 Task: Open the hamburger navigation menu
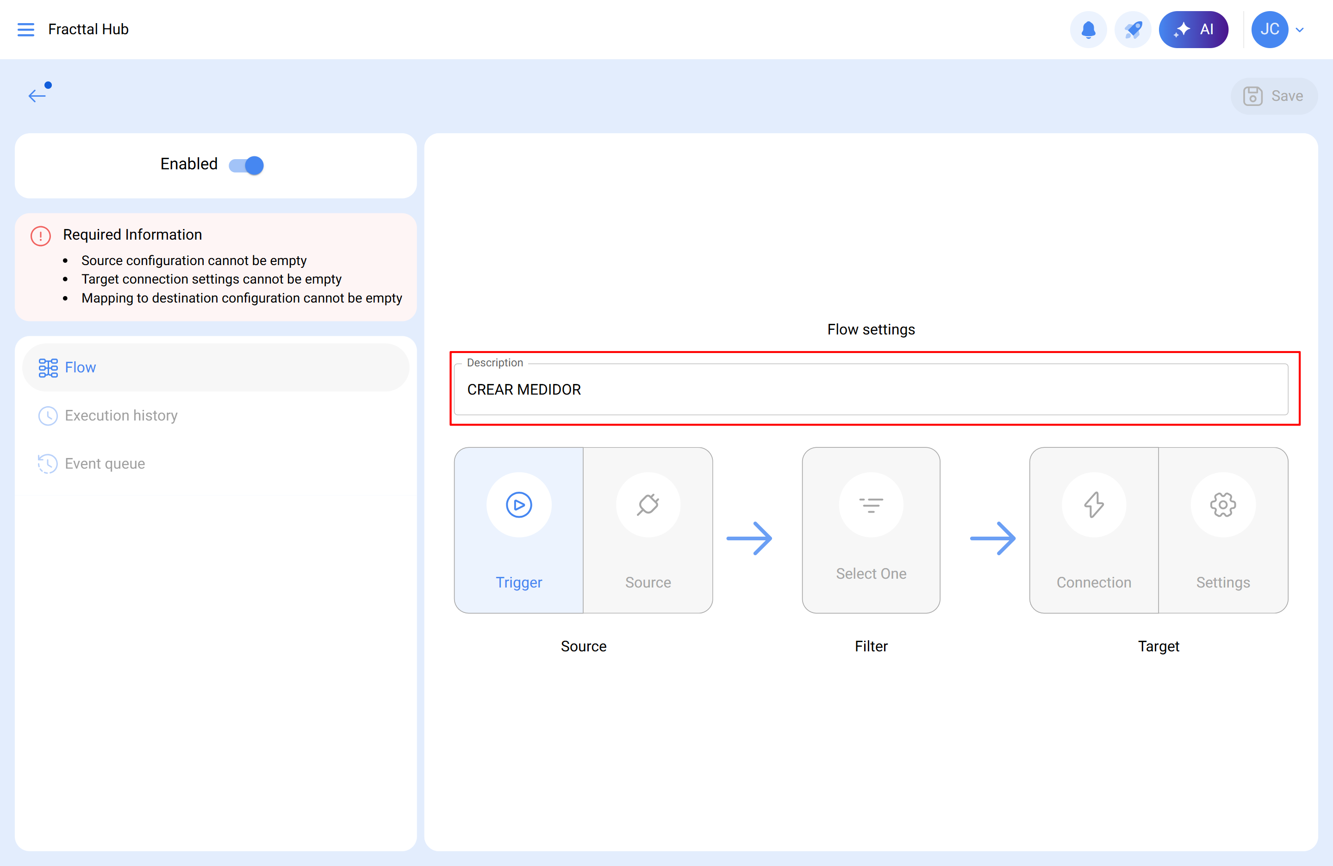26,29
